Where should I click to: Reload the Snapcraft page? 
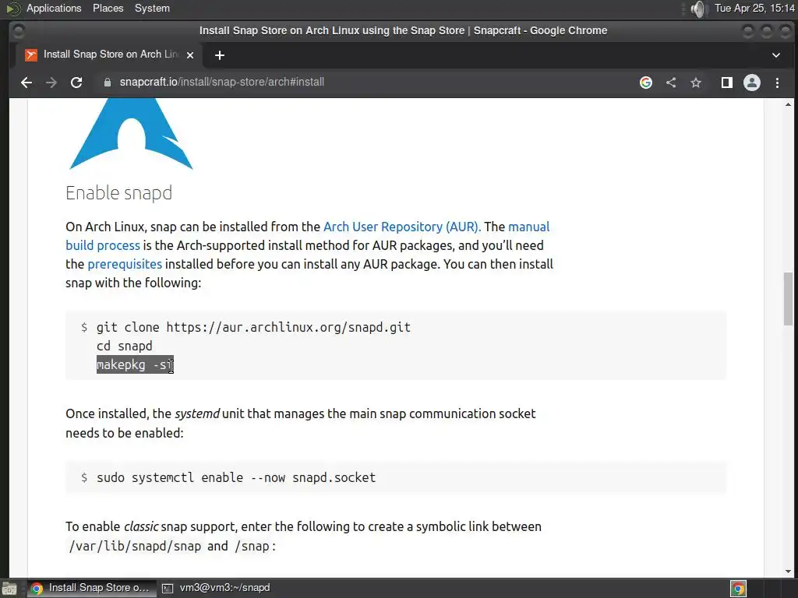coord(76,83)
